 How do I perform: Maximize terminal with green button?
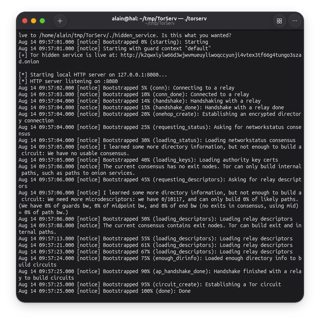coord(42,21)
